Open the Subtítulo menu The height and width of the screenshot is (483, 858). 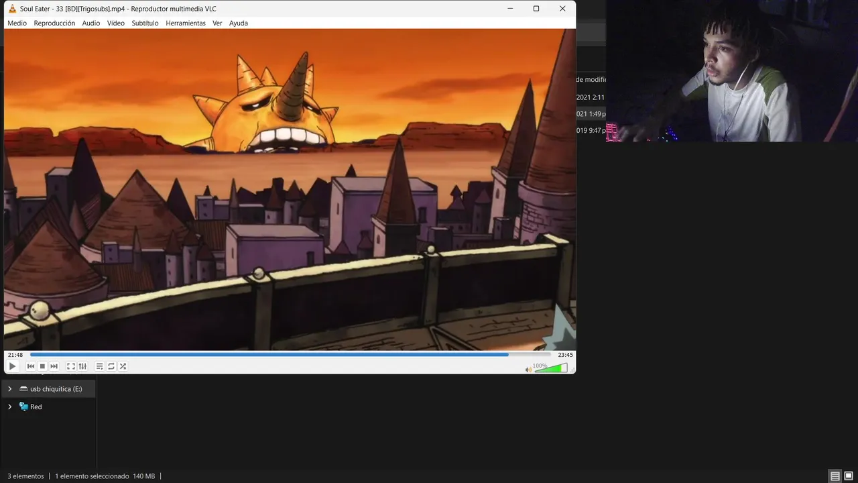tap(145, 23)
